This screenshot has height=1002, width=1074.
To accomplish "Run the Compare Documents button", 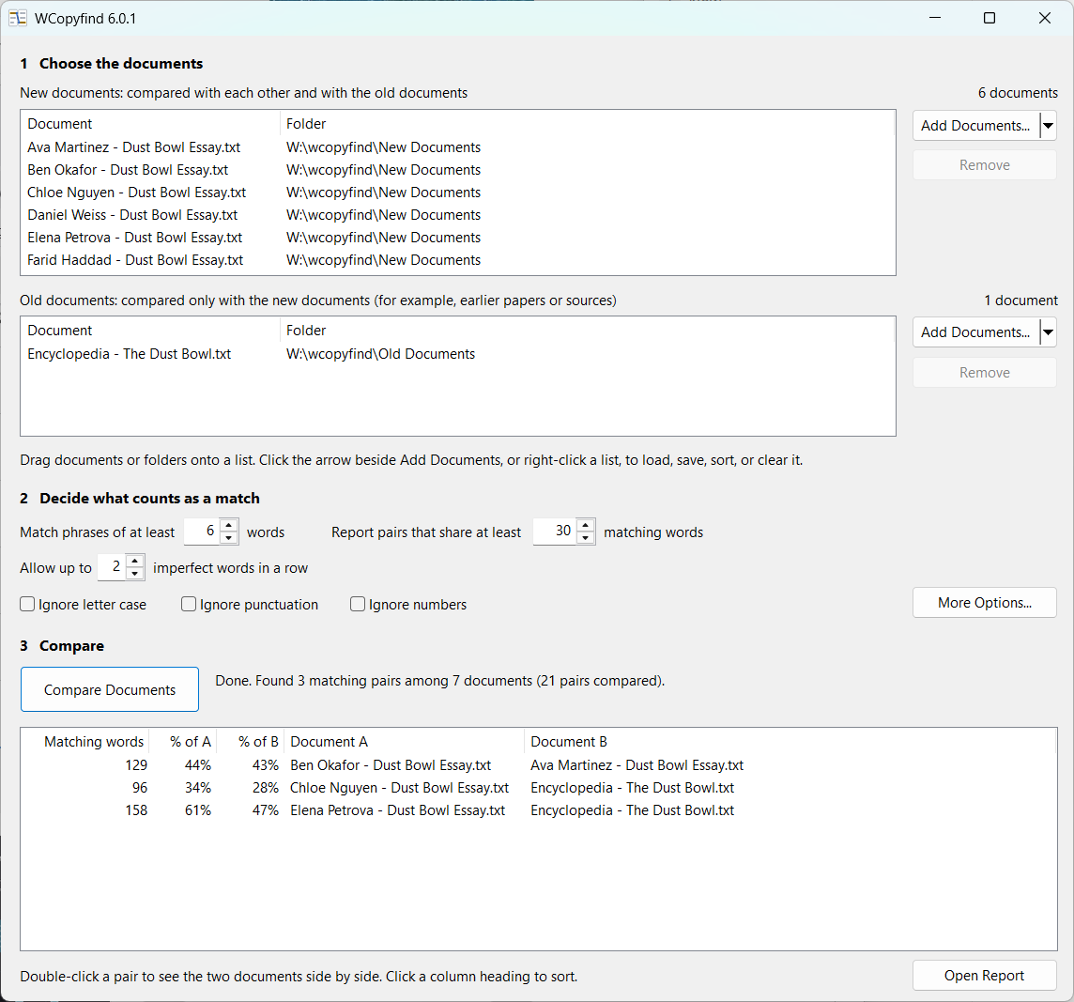I will click(x=110, y=689).
